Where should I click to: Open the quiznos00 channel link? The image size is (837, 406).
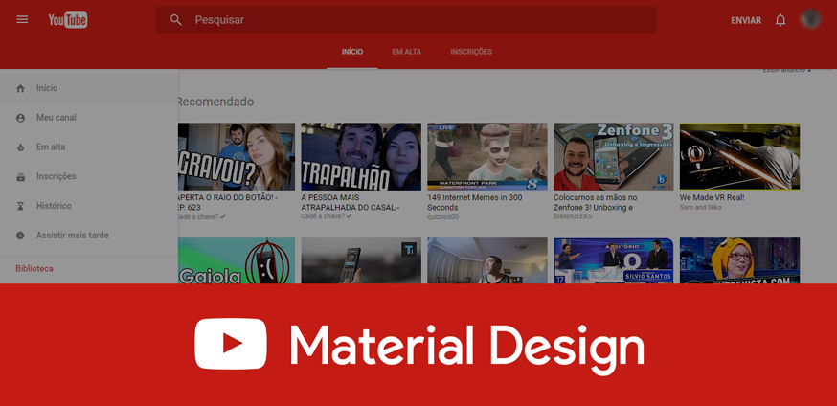pyautogui.click(x=442, y=217)
